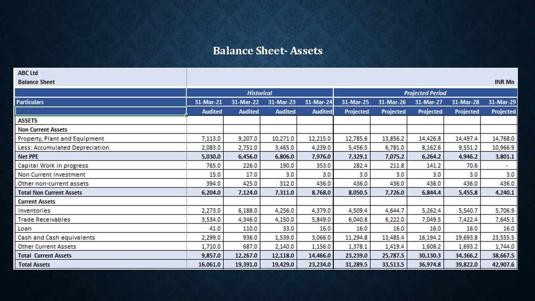Select 'Property, Plant and Equipment' row label

pos(61,138)
